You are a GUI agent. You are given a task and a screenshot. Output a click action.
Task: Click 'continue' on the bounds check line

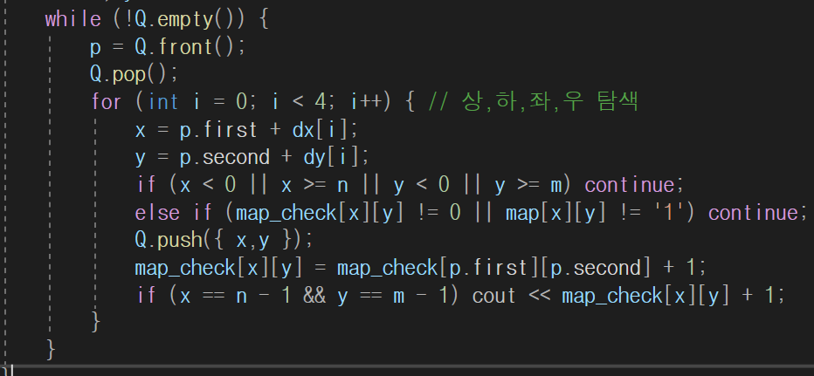coord(630,185)
